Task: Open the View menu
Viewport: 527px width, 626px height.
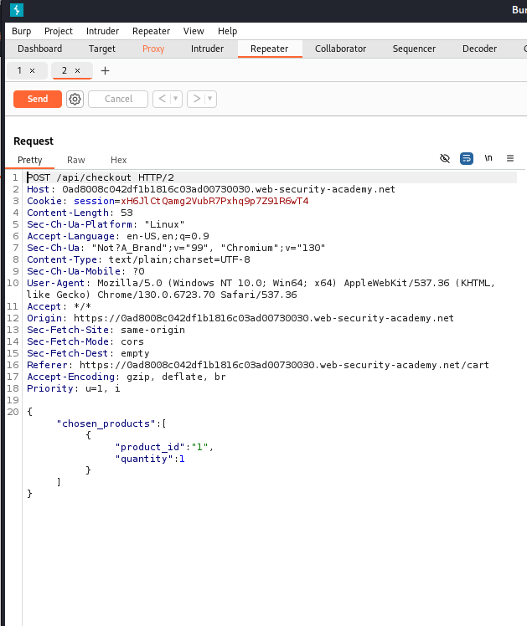Action: coord(194,31)
